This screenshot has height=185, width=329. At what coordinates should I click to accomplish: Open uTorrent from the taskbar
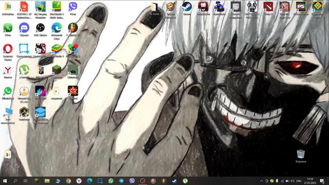point(185,181)
